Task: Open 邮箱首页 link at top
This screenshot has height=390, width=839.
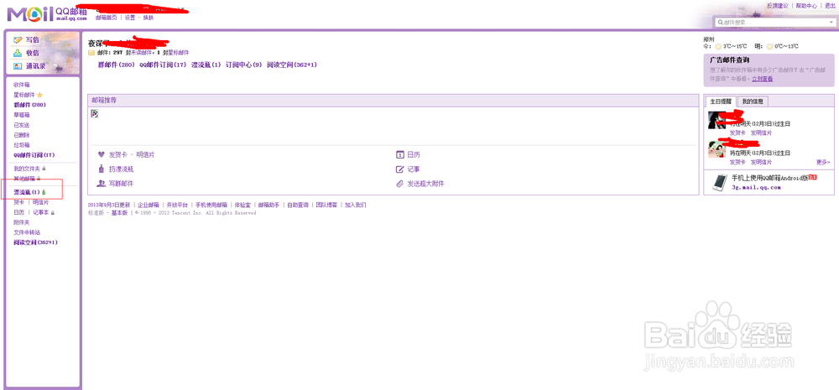Action: (106, 17)
